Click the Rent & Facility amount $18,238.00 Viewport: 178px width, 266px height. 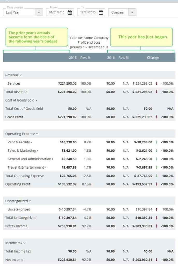pyautogui.click(x=68, y=142)
